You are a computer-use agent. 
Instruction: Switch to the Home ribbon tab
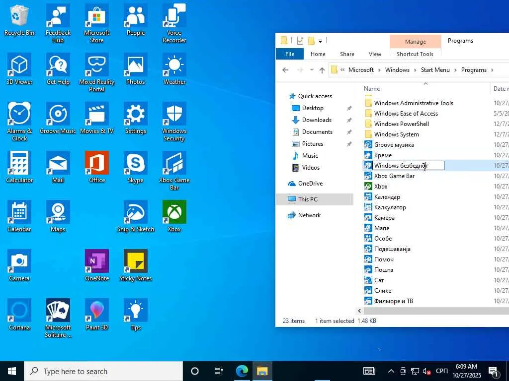click(x=318, y=54)
